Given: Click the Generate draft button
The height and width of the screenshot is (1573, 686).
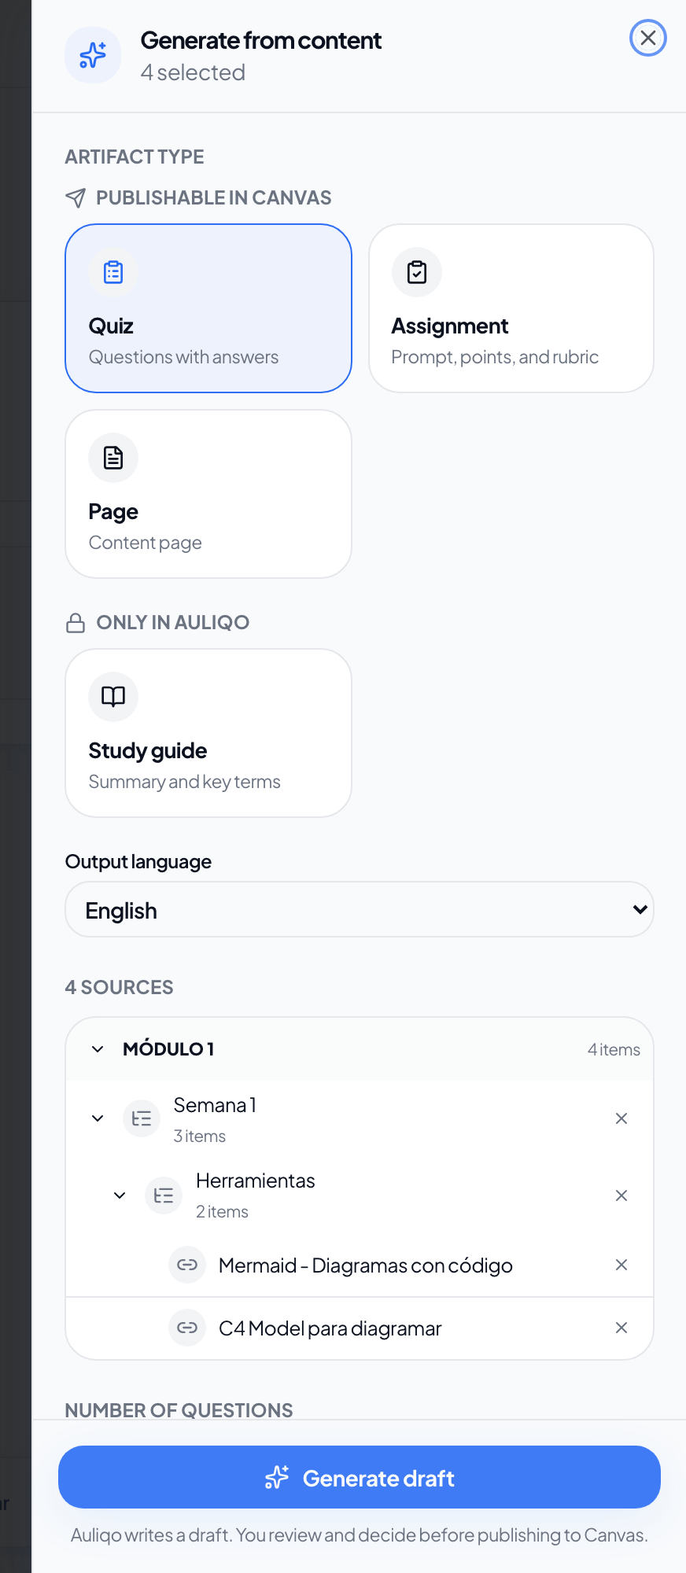Looking at the screenshot, I should (360, 1477).
